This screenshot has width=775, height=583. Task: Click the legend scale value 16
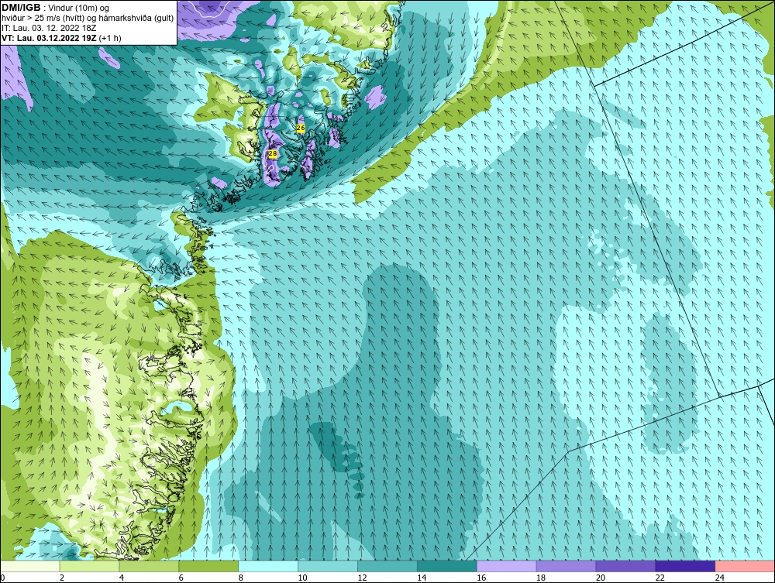pyautogui.click(x=481, y=578)
